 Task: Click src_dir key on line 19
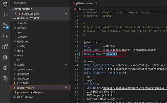point(89,46)
